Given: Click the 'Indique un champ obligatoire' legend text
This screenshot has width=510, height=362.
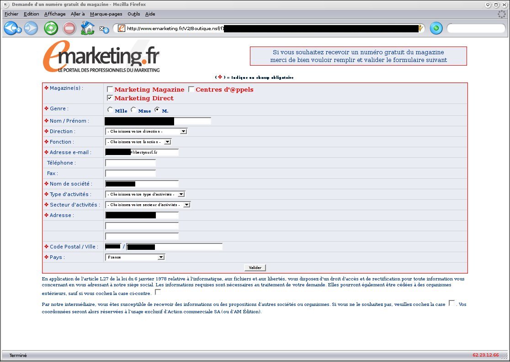Looking at the screenshot, I should click(262, 78).
